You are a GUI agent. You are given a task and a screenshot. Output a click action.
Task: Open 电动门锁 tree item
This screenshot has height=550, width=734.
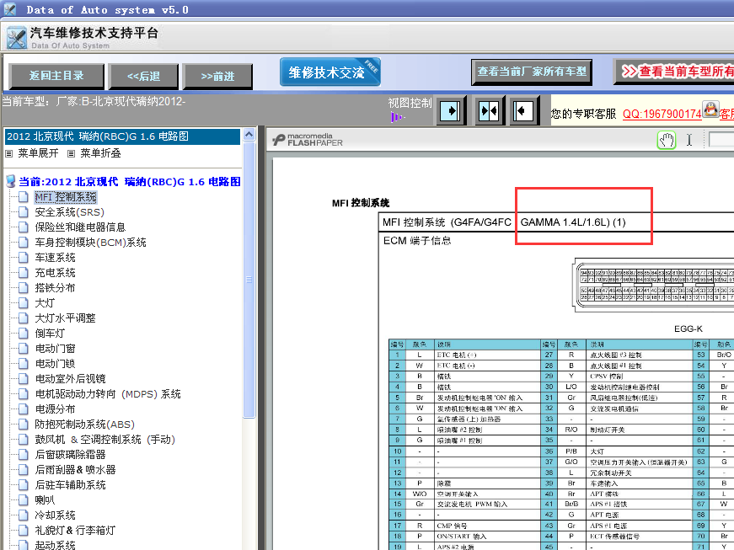click(56, 363)
